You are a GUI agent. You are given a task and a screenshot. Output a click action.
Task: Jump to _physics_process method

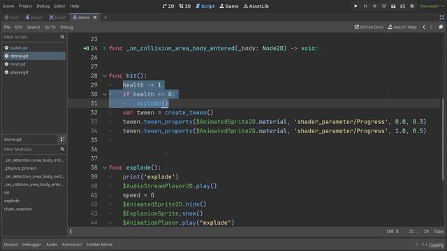tap(20, 168)
